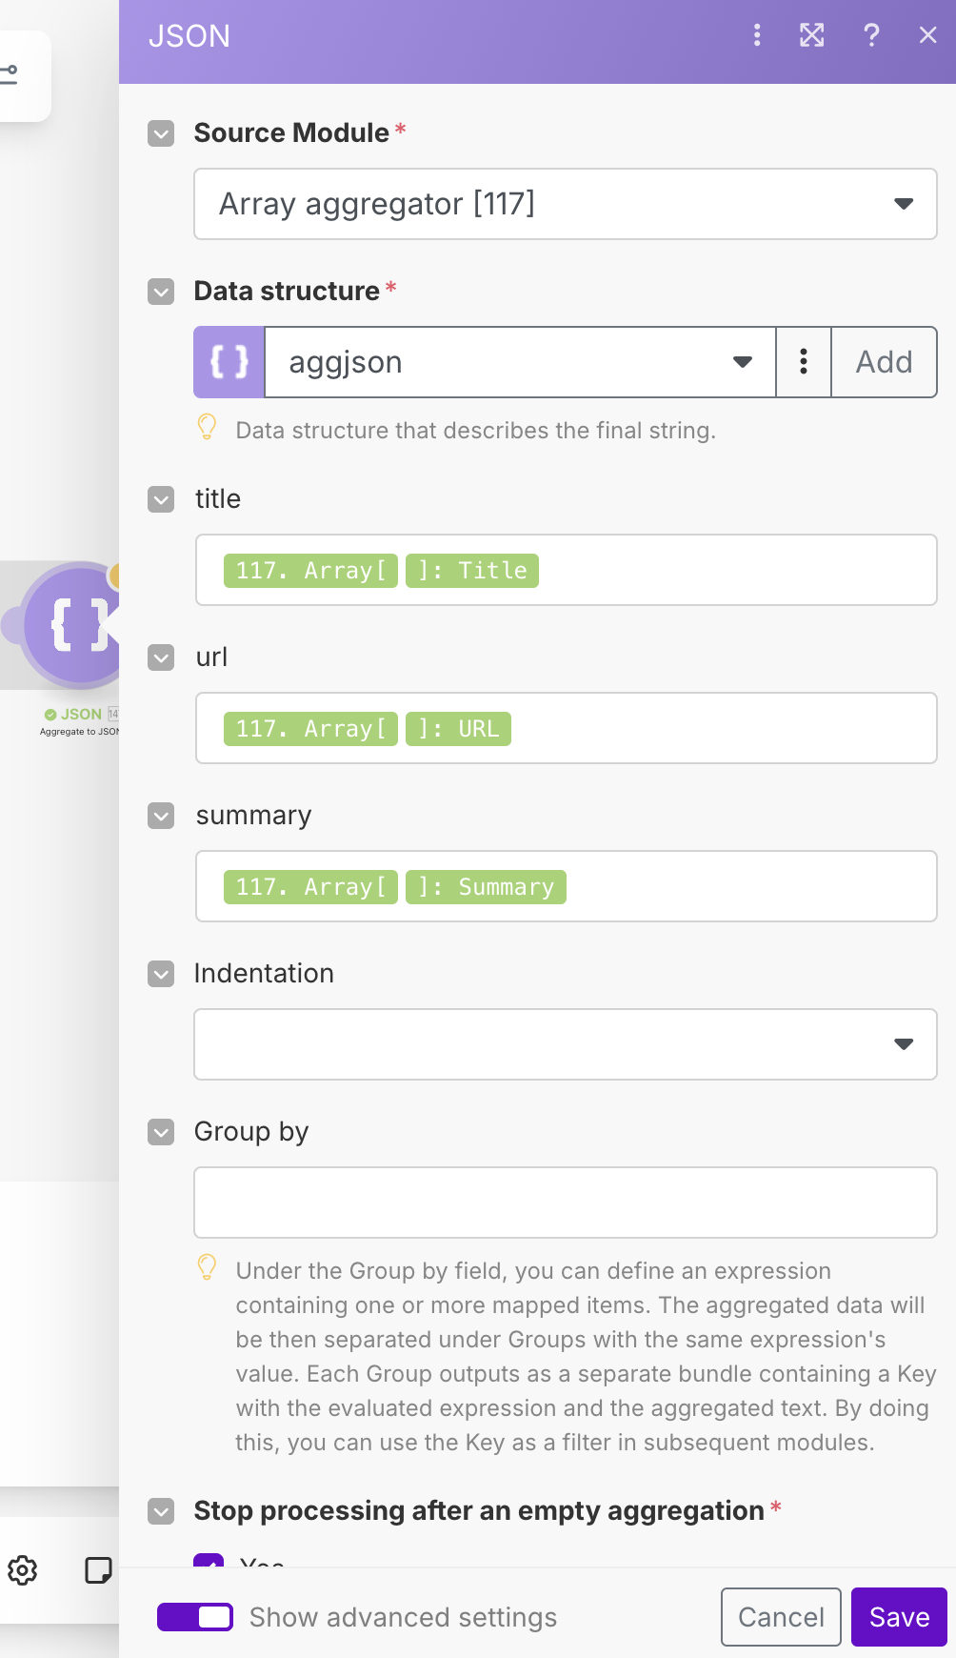956x1658 pixels.
Task: Open the JSON panel three-dot options menu
Action: 757,36
